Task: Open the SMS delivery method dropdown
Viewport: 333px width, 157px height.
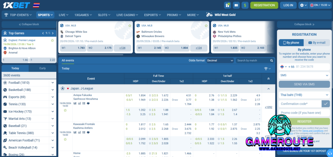Action: point(304,75)
